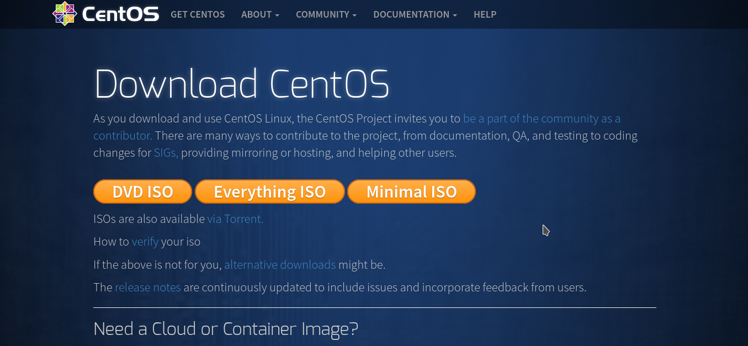The height and width of the screenshot is (346, 748).
Task: Open the 'verify' iso link
Action: 145,242
